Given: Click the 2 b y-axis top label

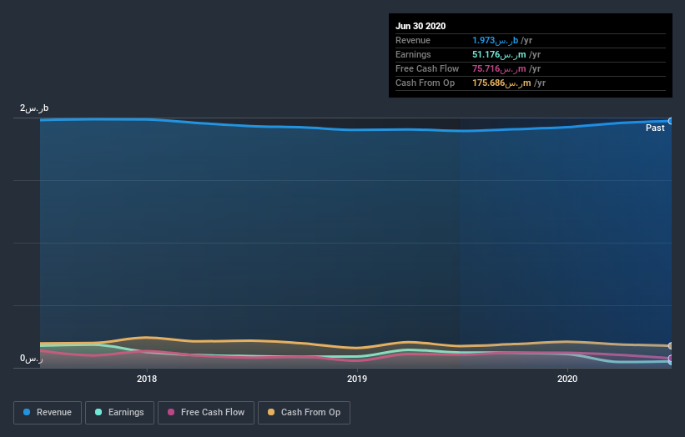Looking at the screenshot, I should click(x=34, y=108).
